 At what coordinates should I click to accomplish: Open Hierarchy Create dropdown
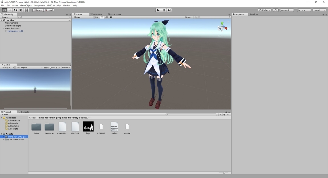point(5,17)
